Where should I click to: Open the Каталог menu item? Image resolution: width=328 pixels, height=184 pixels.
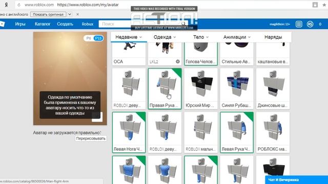pos(43,24)
